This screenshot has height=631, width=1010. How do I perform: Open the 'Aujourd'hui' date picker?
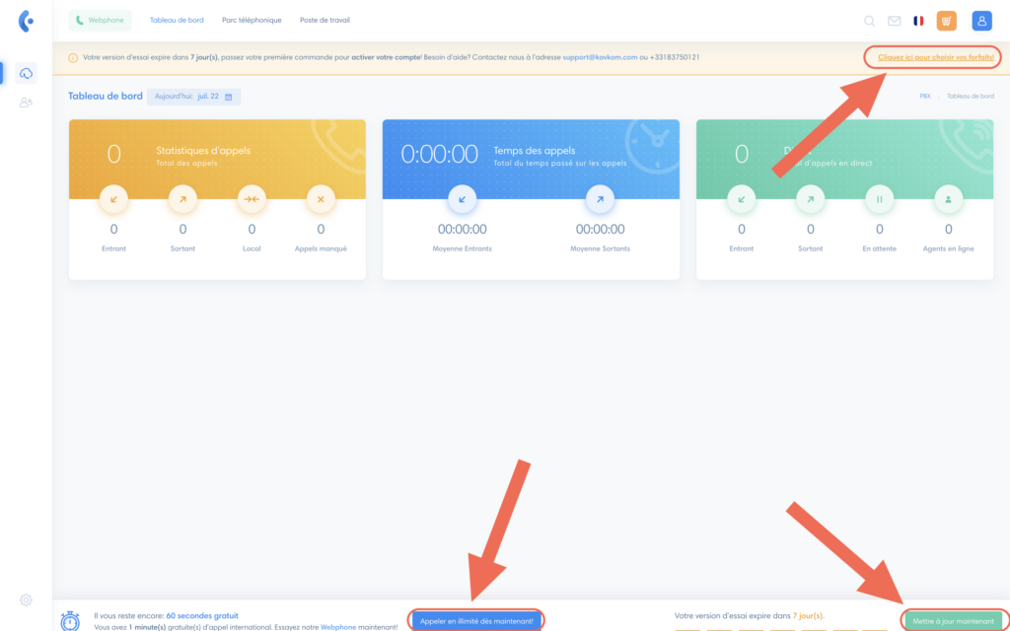click(193, 97)
